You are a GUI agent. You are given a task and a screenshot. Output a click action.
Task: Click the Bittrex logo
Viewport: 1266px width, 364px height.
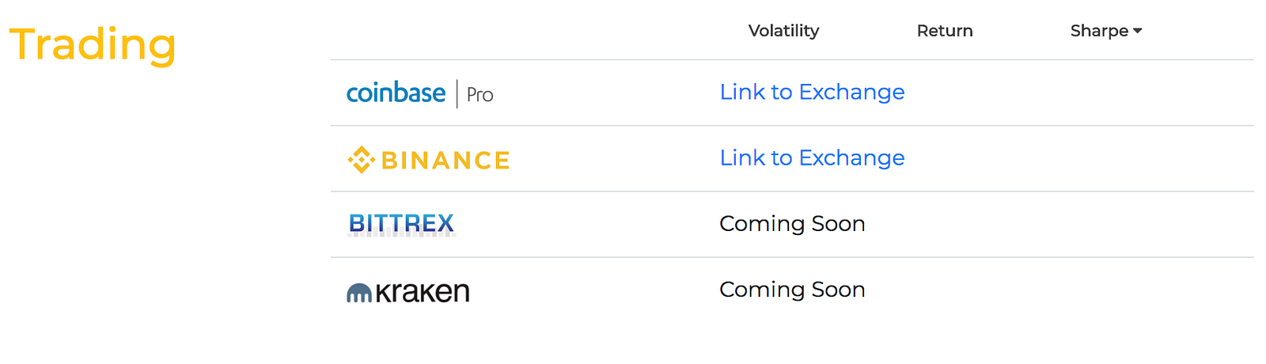pyautogui.click(x=402, y=224)
